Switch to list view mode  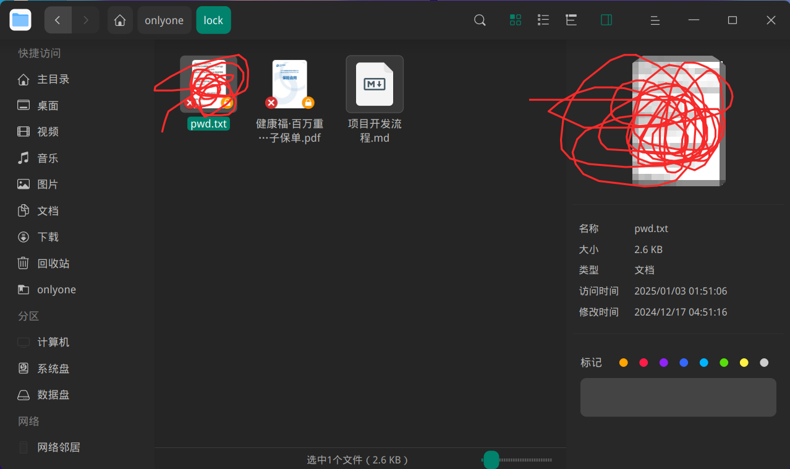click(x=543, y=20)
